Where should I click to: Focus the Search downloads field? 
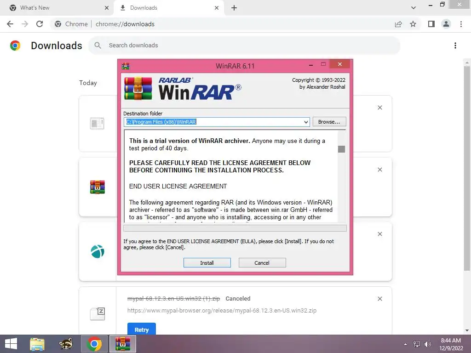pos(244,46)
